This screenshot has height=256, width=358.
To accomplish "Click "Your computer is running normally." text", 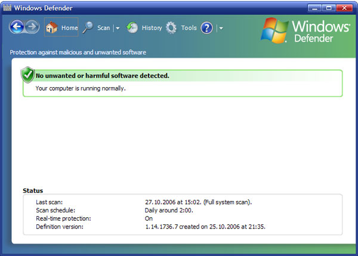I will click(x=81, y=88).
